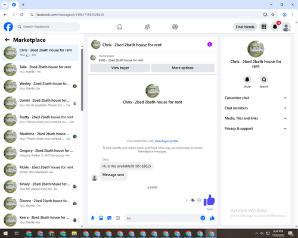Click the Facebook logo icon

tap(8, 27)
